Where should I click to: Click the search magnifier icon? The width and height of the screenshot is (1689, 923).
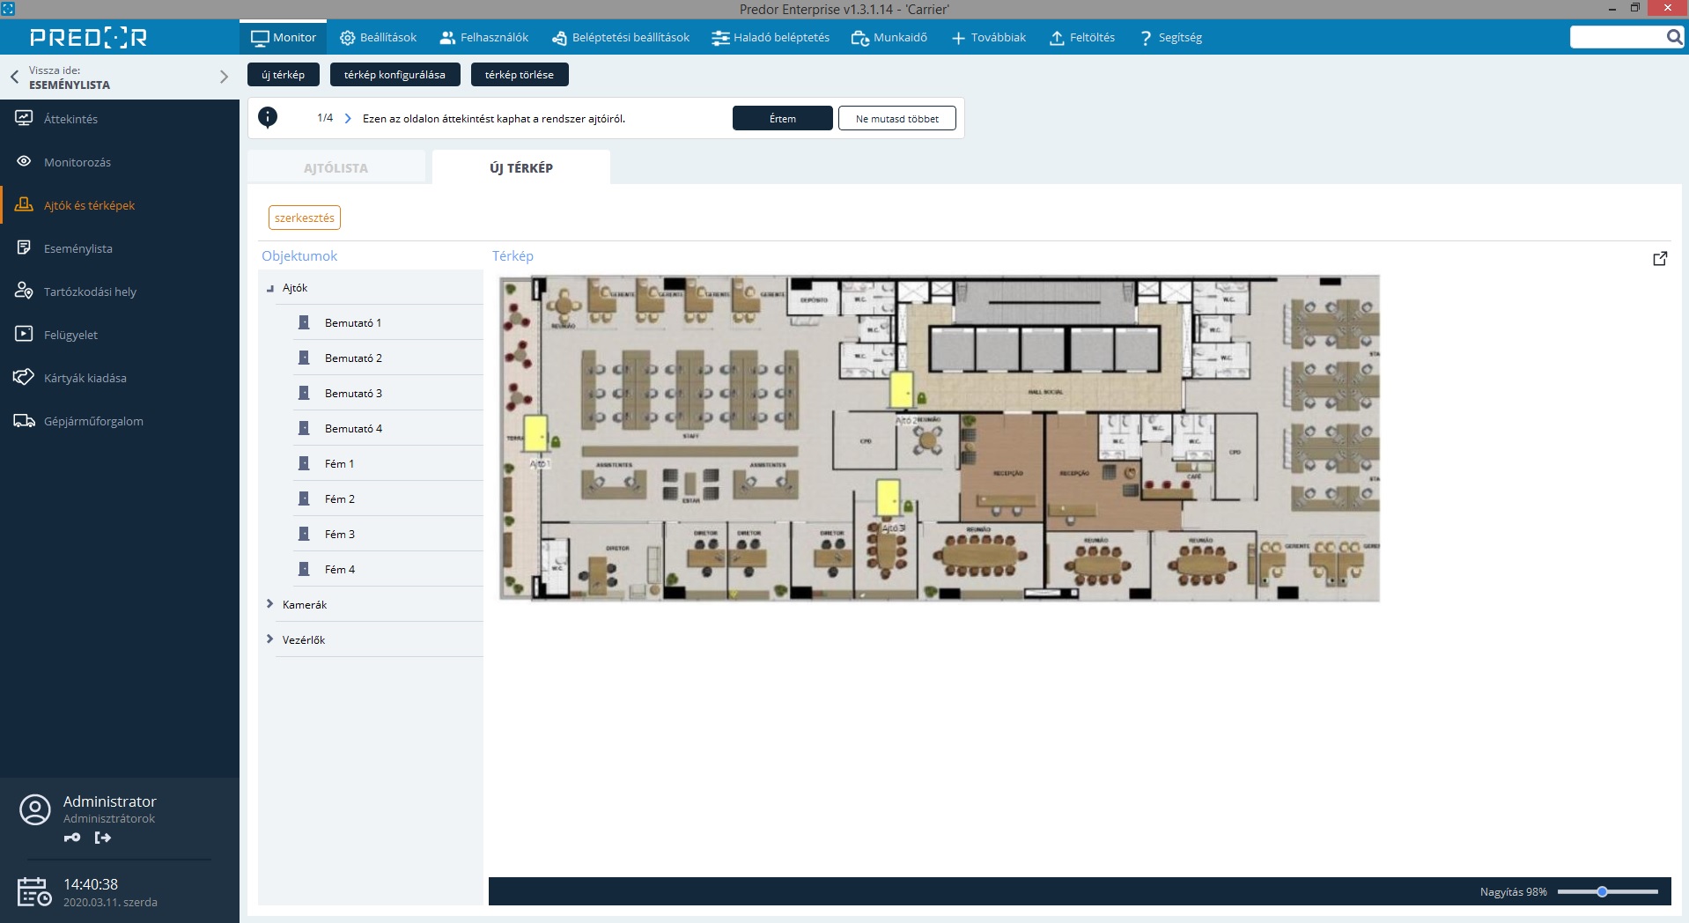[x=1673, y=37]
